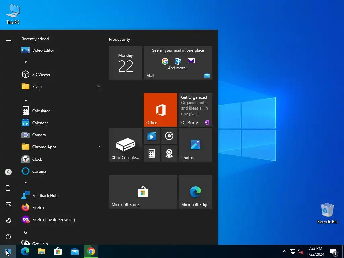Open the Groove Music small tile
The height and width of the screenshot is (258, 344).
(169, 136)
